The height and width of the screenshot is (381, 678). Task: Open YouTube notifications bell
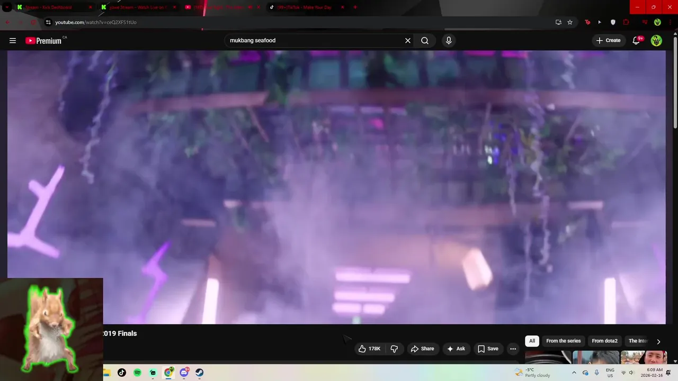[x=637, y=41]
